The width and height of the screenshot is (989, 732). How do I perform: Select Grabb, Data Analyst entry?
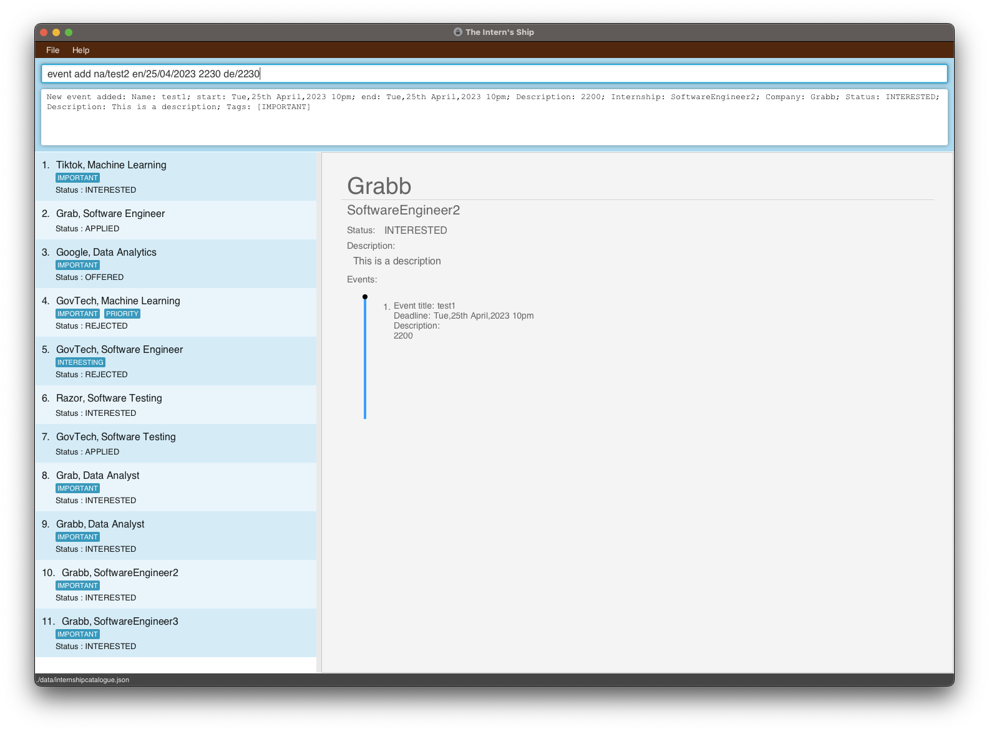(176, 536)
